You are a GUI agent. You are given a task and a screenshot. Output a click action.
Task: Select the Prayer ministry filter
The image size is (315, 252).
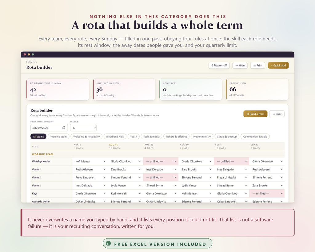point(202,137)
